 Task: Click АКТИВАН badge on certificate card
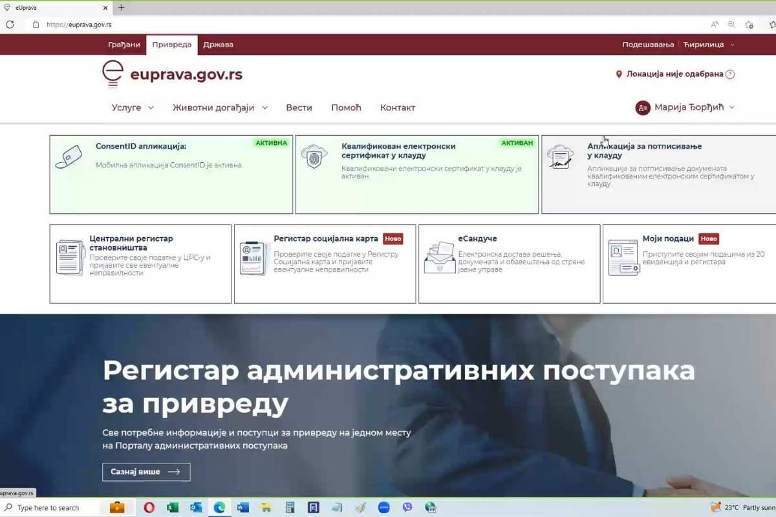tap(517, 143)
